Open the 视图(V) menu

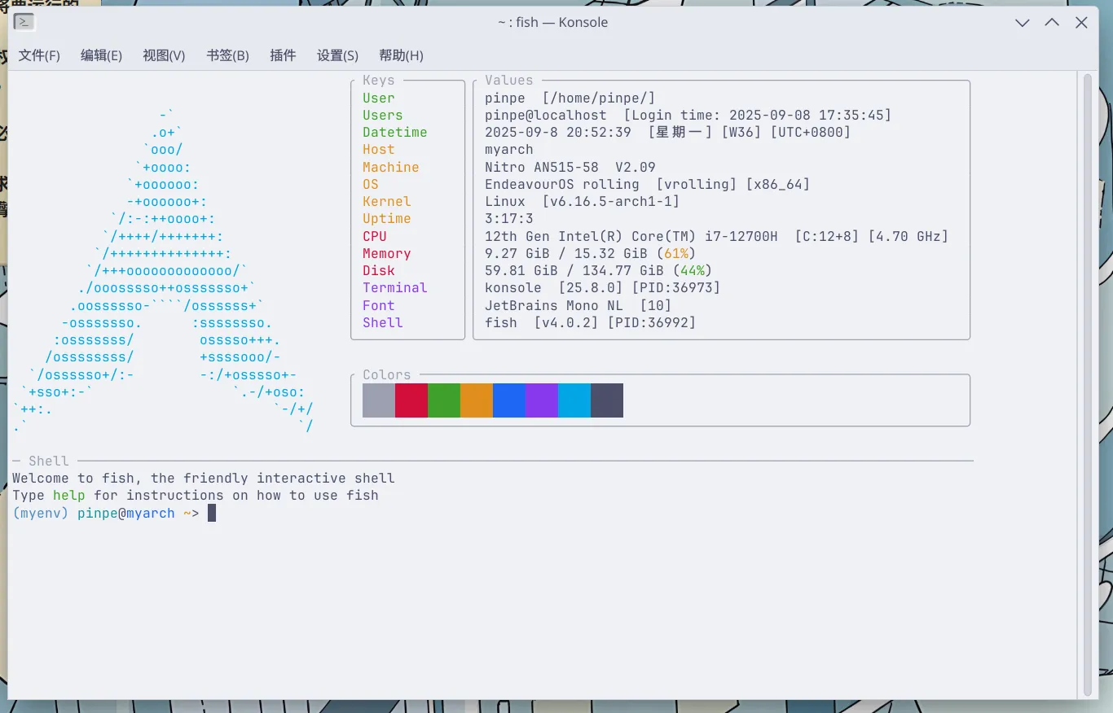click(x=164, y=55)
